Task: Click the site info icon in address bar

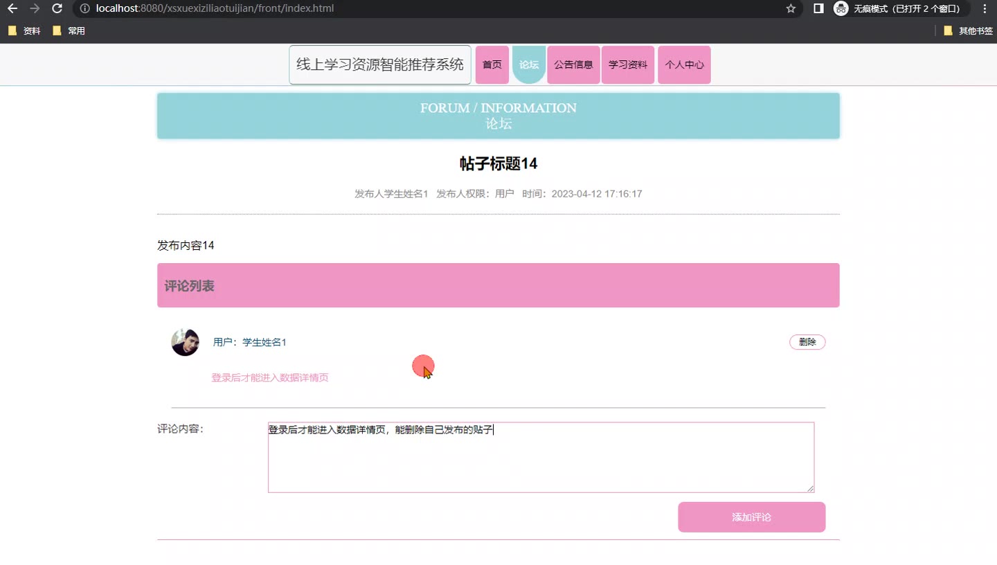Action: (x=84, y=9)
